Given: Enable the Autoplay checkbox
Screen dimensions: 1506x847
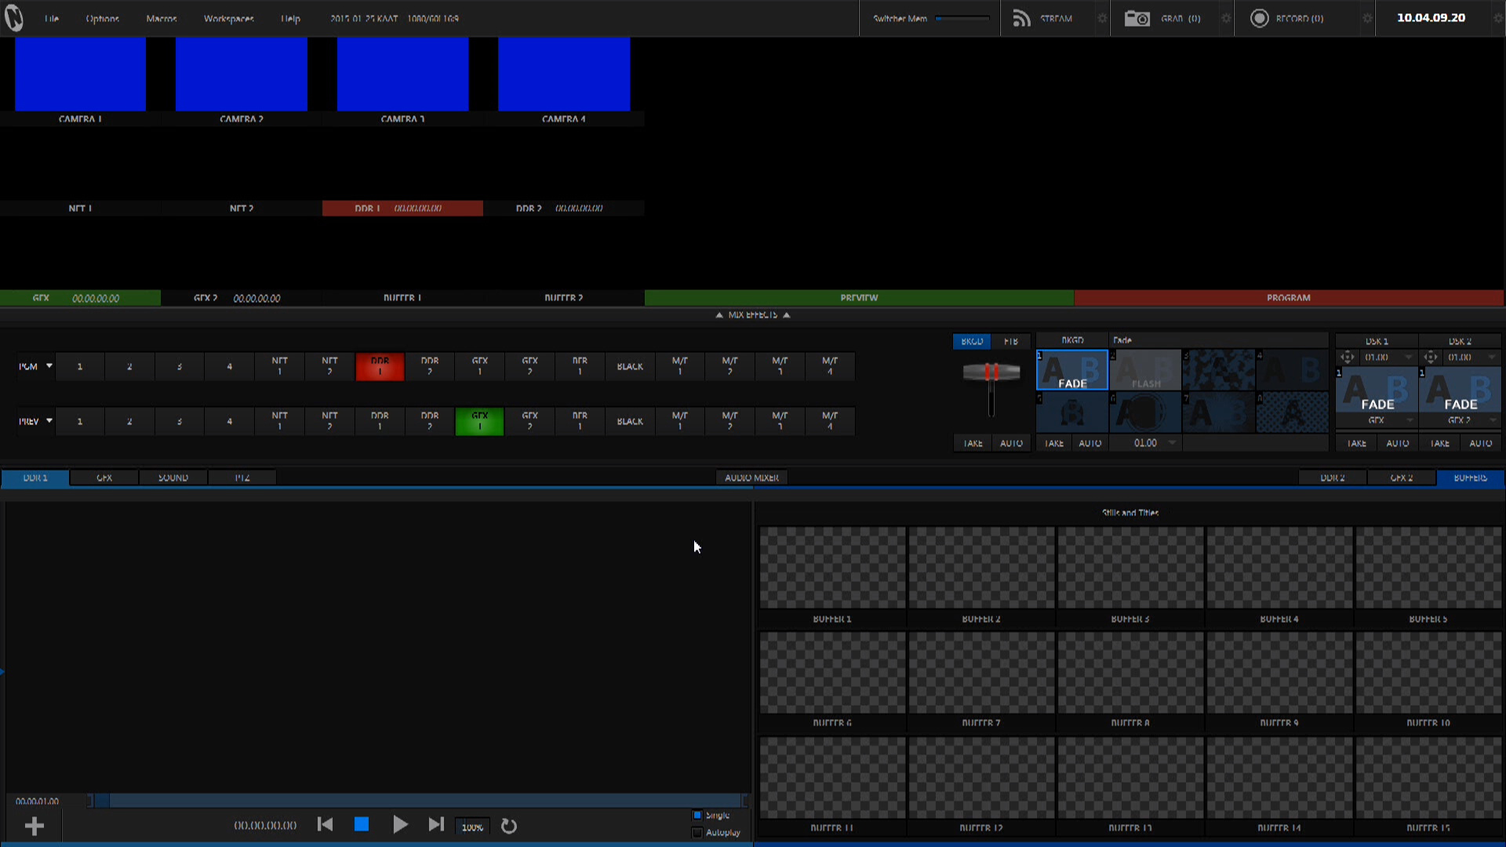Looking at the screenshot, I should (697, 833).
